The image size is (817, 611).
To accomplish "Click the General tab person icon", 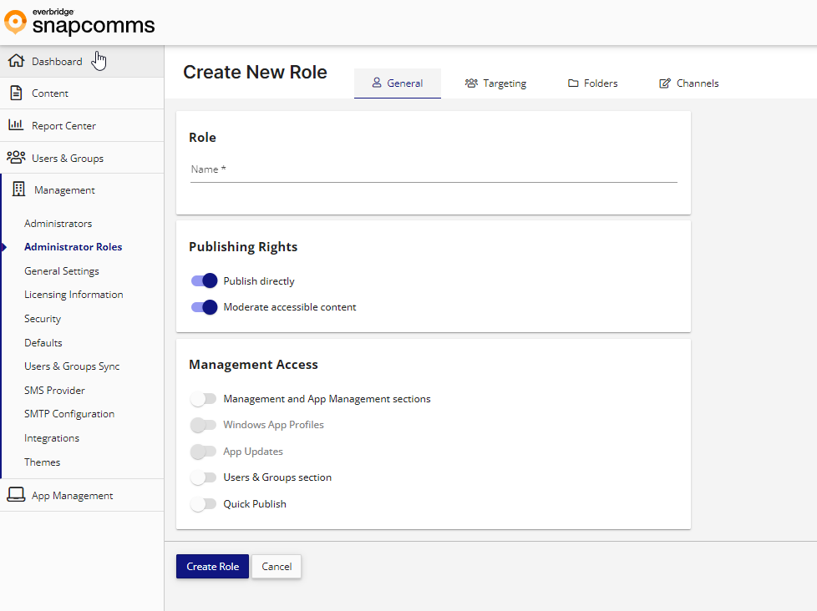I will point(377,83).
